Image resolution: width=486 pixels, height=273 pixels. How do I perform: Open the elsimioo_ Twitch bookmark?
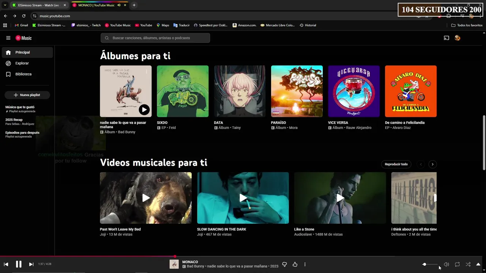pos(86,25)
